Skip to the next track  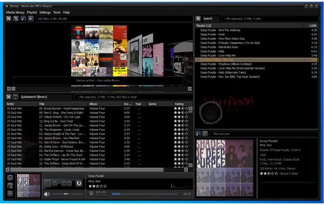(70, 183)
